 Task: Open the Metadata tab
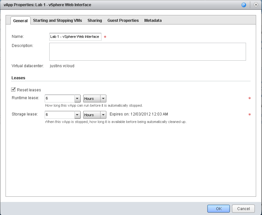click(x=153, y=20)
